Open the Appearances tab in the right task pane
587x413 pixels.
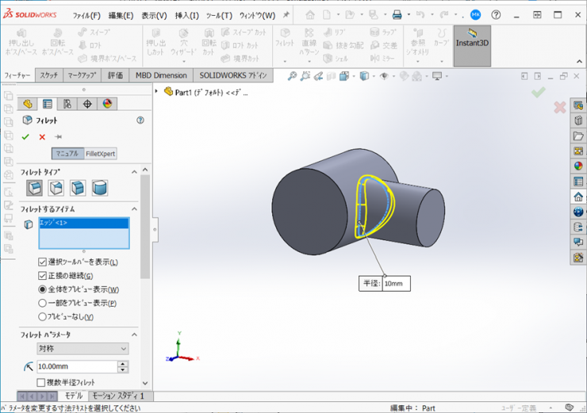coord(578,166)
